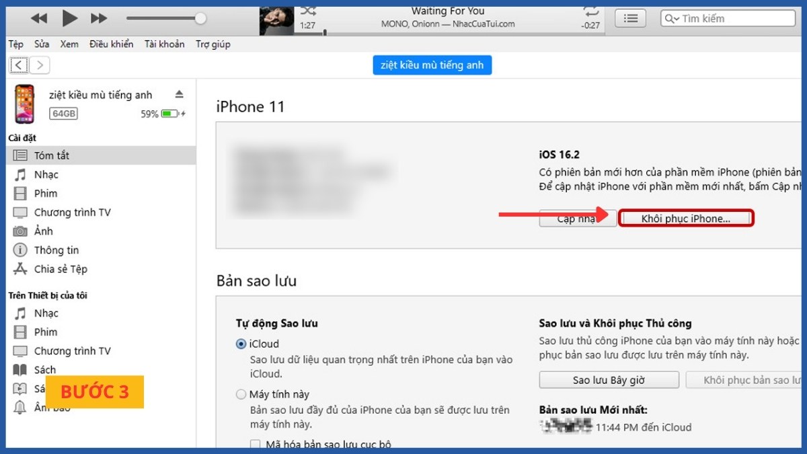Click the MONO, Onionn — NhacCuaTui.com text
This screenshot has width=807, height=454.
click(449, 24)
